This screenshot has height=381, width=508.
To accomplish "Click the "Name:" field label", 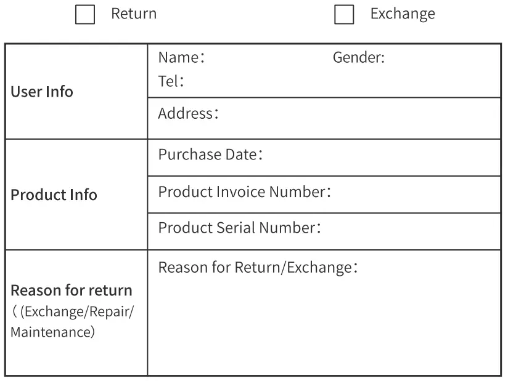I will [181, 58].
